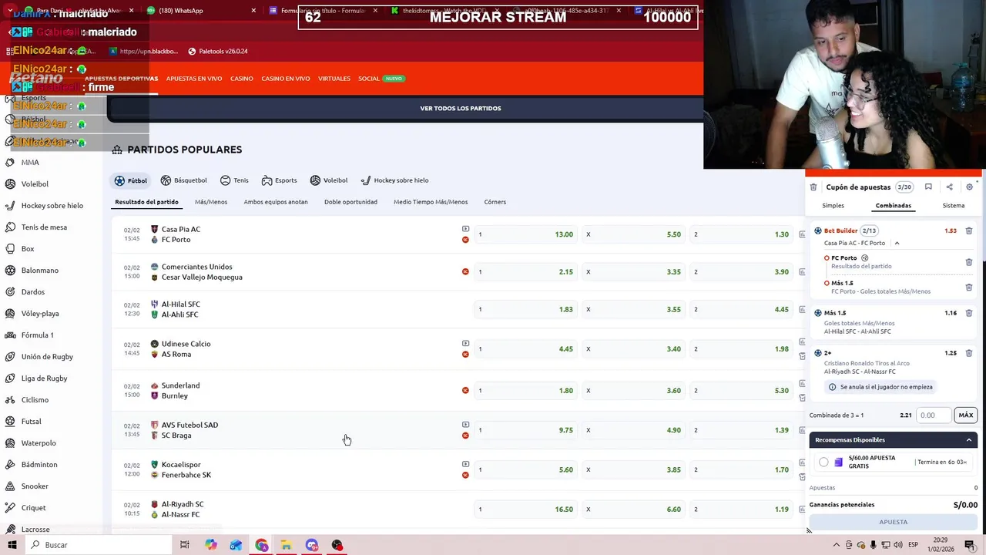This screenshot has width=986, height=555.
Task: Click the Windows taskbar Buscar search box
Action: [100, 545]
